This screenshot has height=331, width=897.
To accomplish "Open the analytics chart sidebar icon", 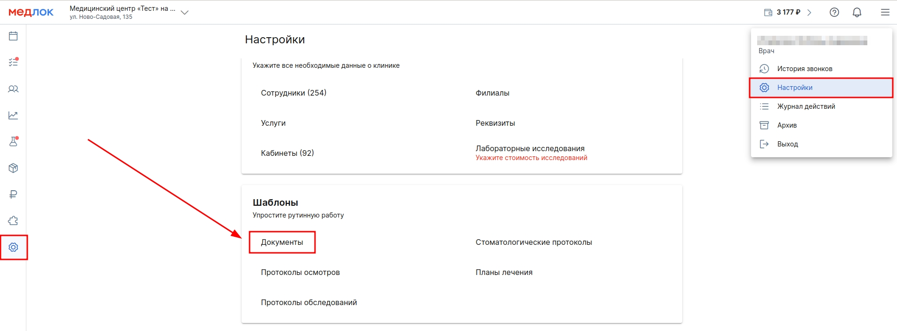I will pos(13,115).
